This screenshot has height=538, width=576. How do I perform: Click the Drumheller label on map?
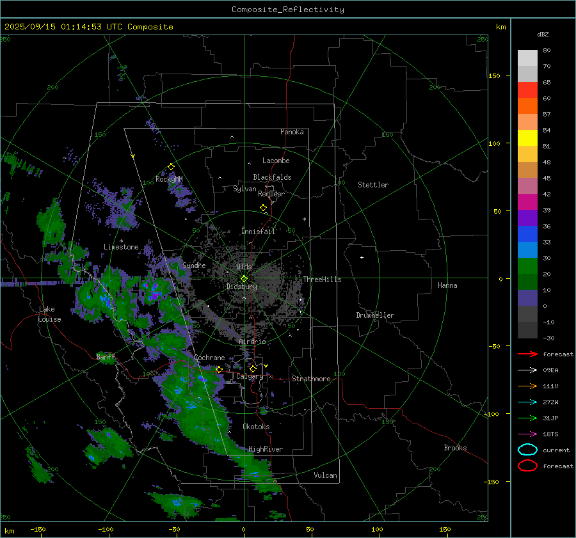point(375,315)
